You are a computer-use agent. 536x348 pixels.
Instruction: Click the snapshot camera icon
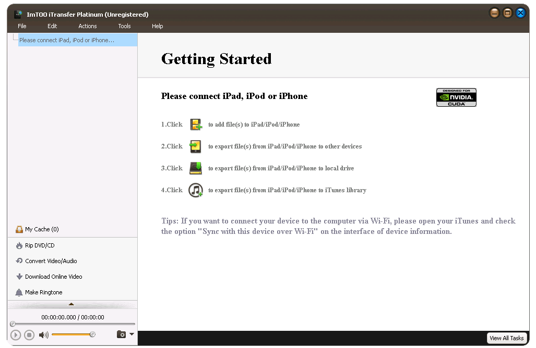click(122, 334)
